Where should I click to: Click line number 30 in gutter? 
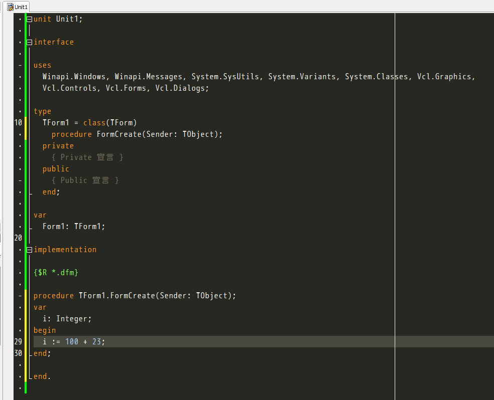click(x=18, y=353)
